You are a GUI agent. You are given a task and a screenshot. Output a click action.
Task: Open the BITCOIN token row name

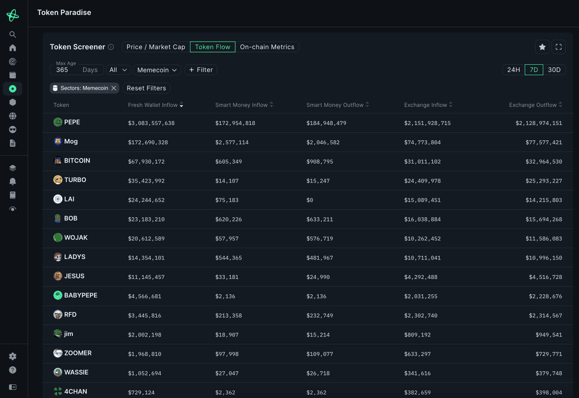tap(77, 161)
